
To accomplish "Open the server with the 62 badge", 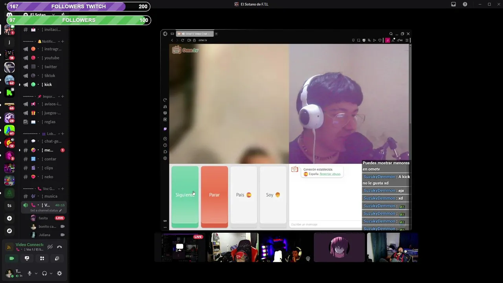I will (9, 80).
